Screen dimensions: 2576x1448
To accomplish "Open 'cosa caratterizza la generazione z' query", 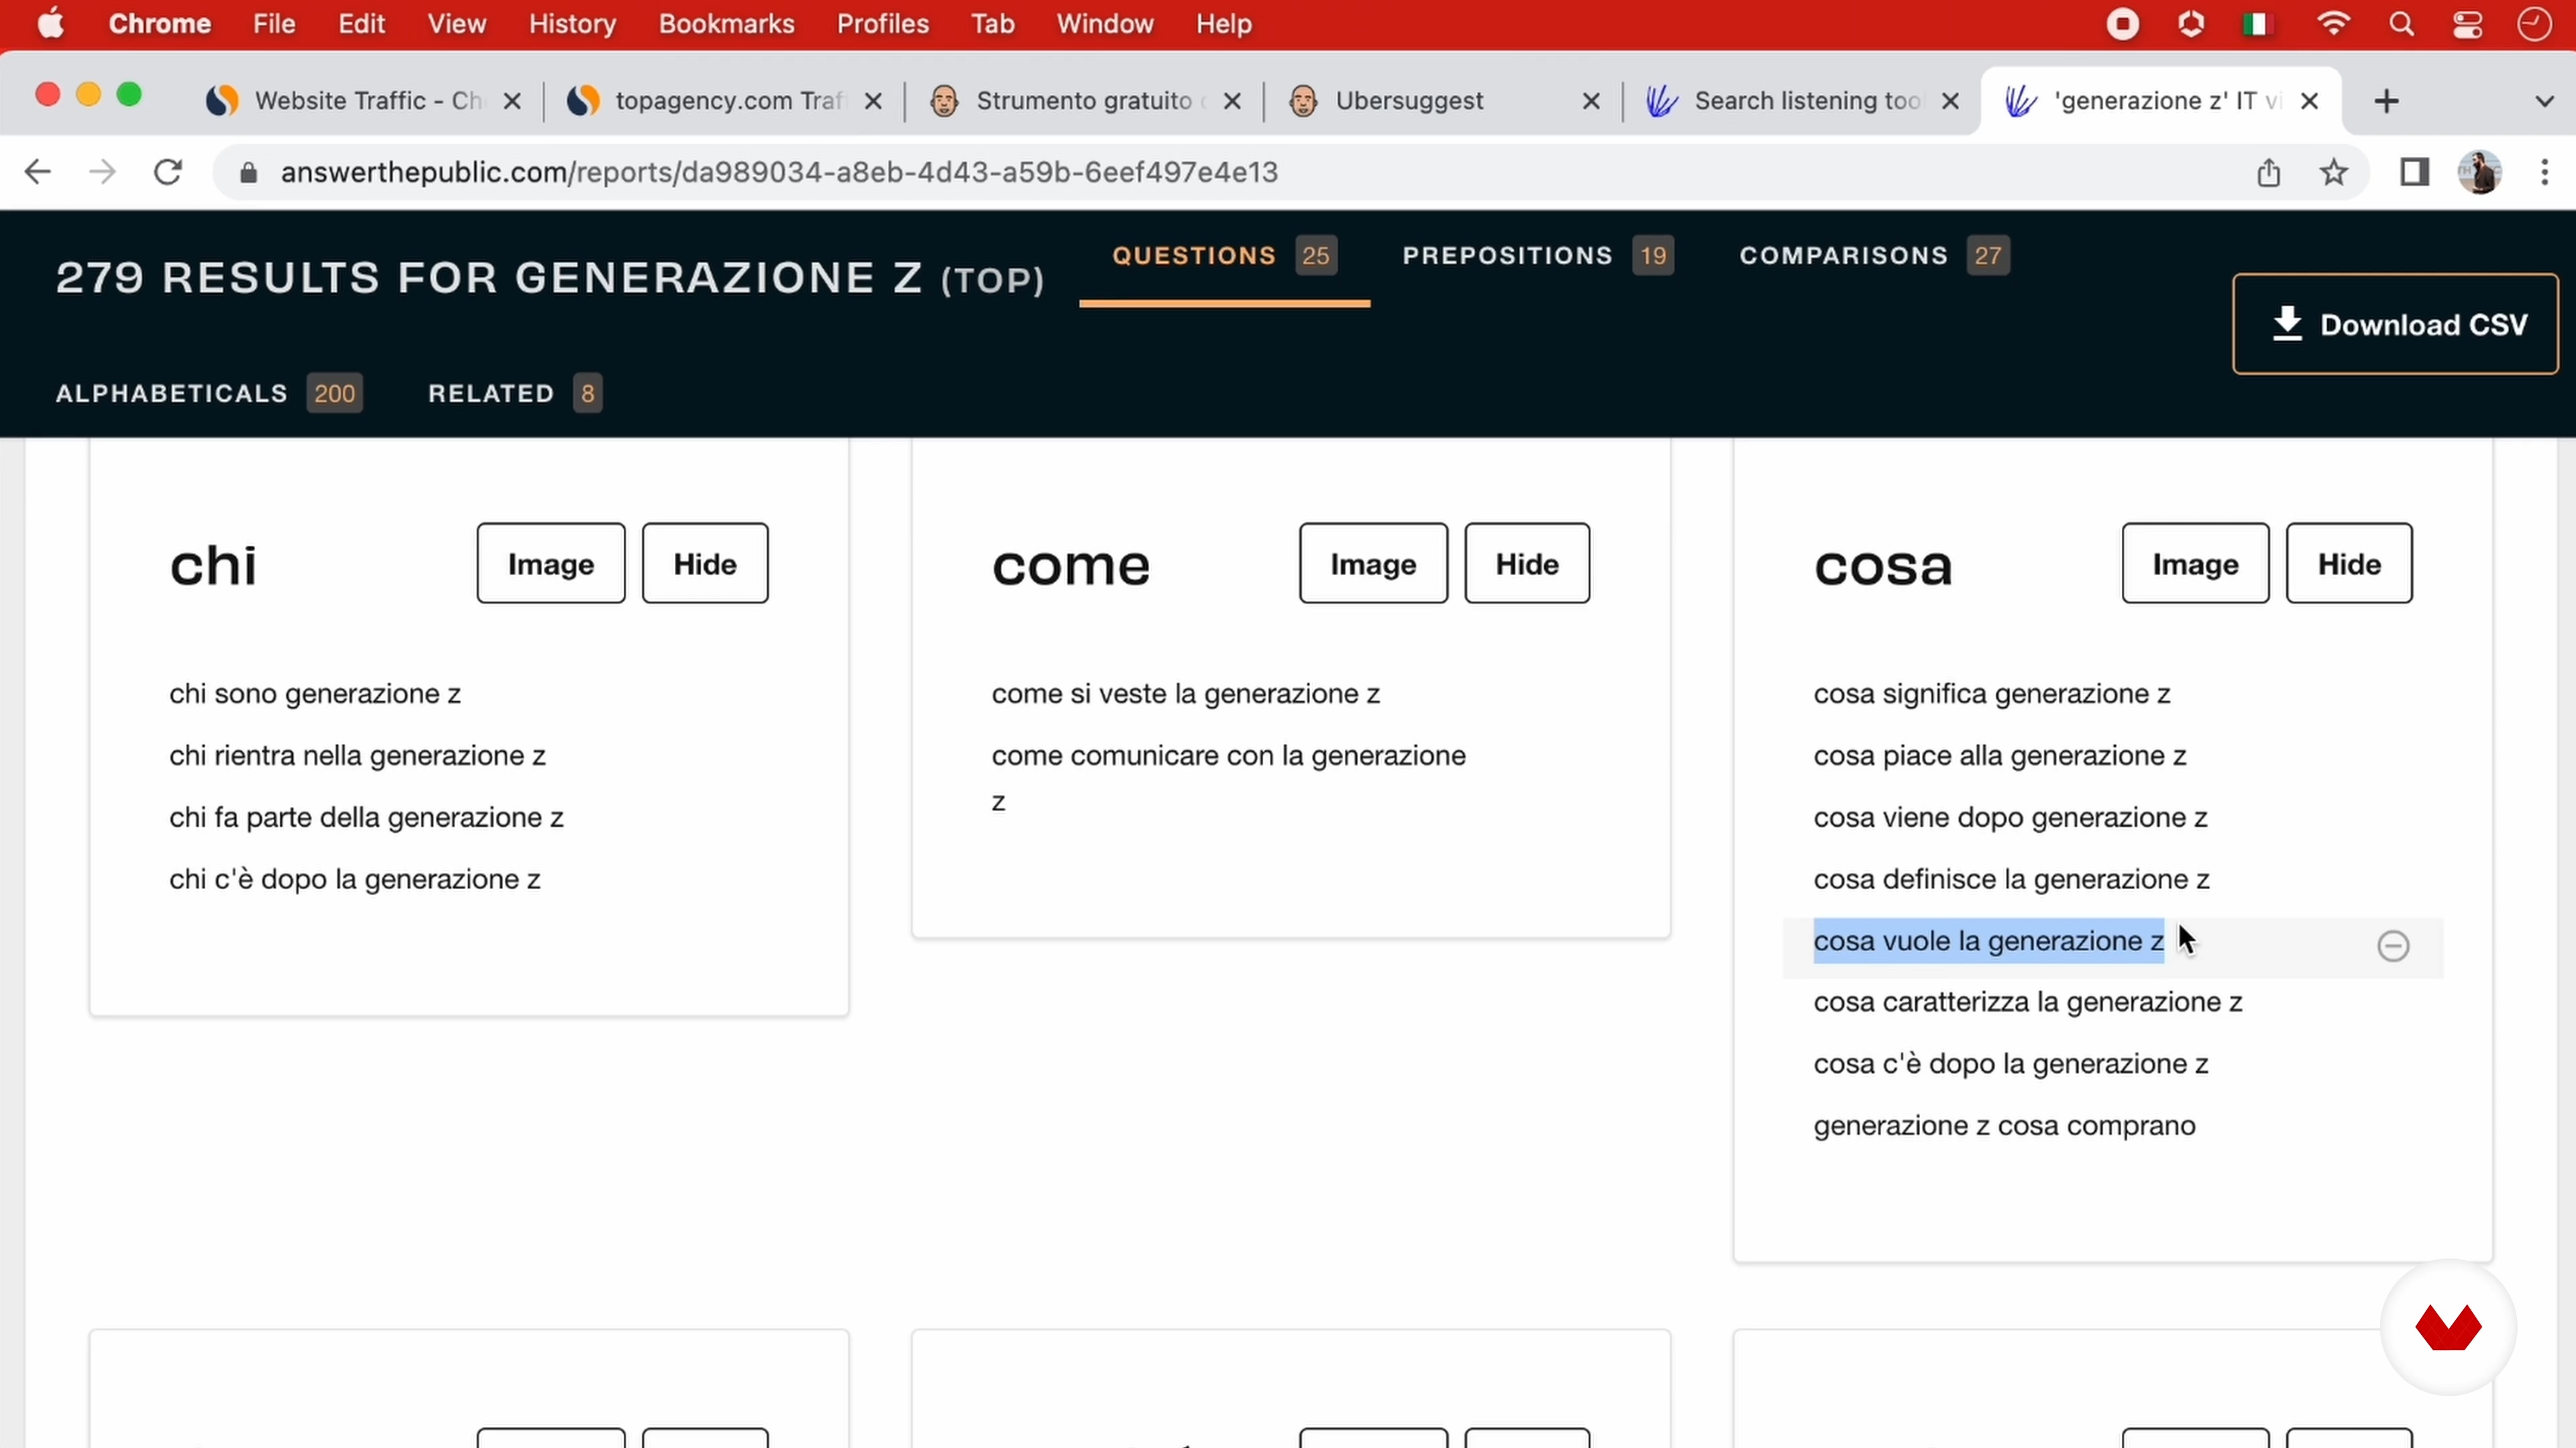I will click(x=2027, y=1002).
